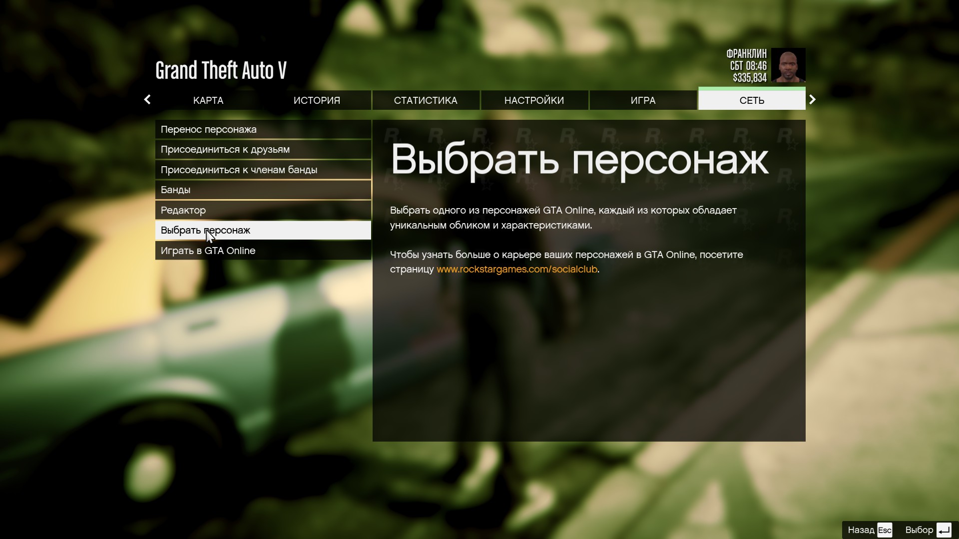Open the КАРТА tab
The height and width of the screenshot is (539, 959).
click(x=208, y=100)
